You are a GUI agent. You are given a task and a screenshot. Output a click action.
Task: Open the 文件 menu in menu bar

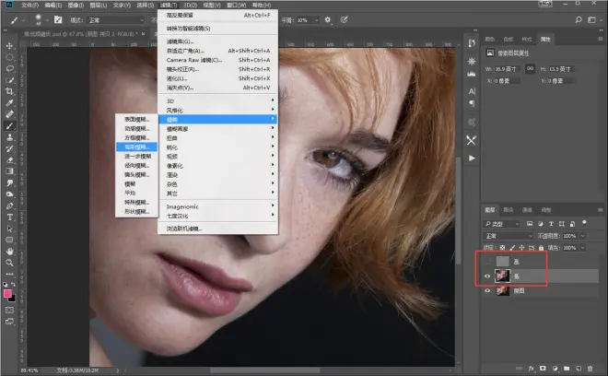pyautogui.click(x=29, y=5)
